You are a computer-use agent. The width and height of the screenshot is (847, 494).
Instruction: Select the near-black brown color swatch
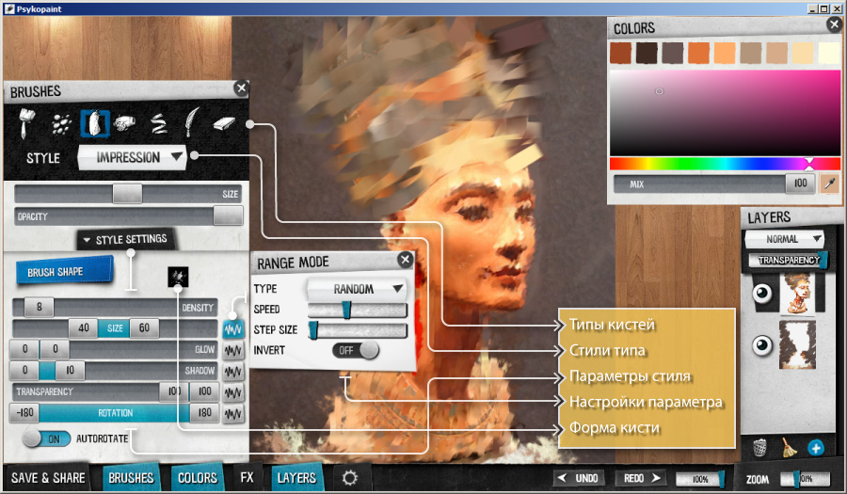coord(647,53)
